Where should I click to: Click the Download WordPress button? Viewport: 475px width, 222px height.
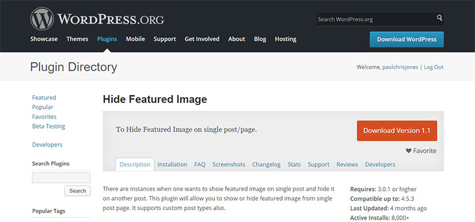pos(407,39)
